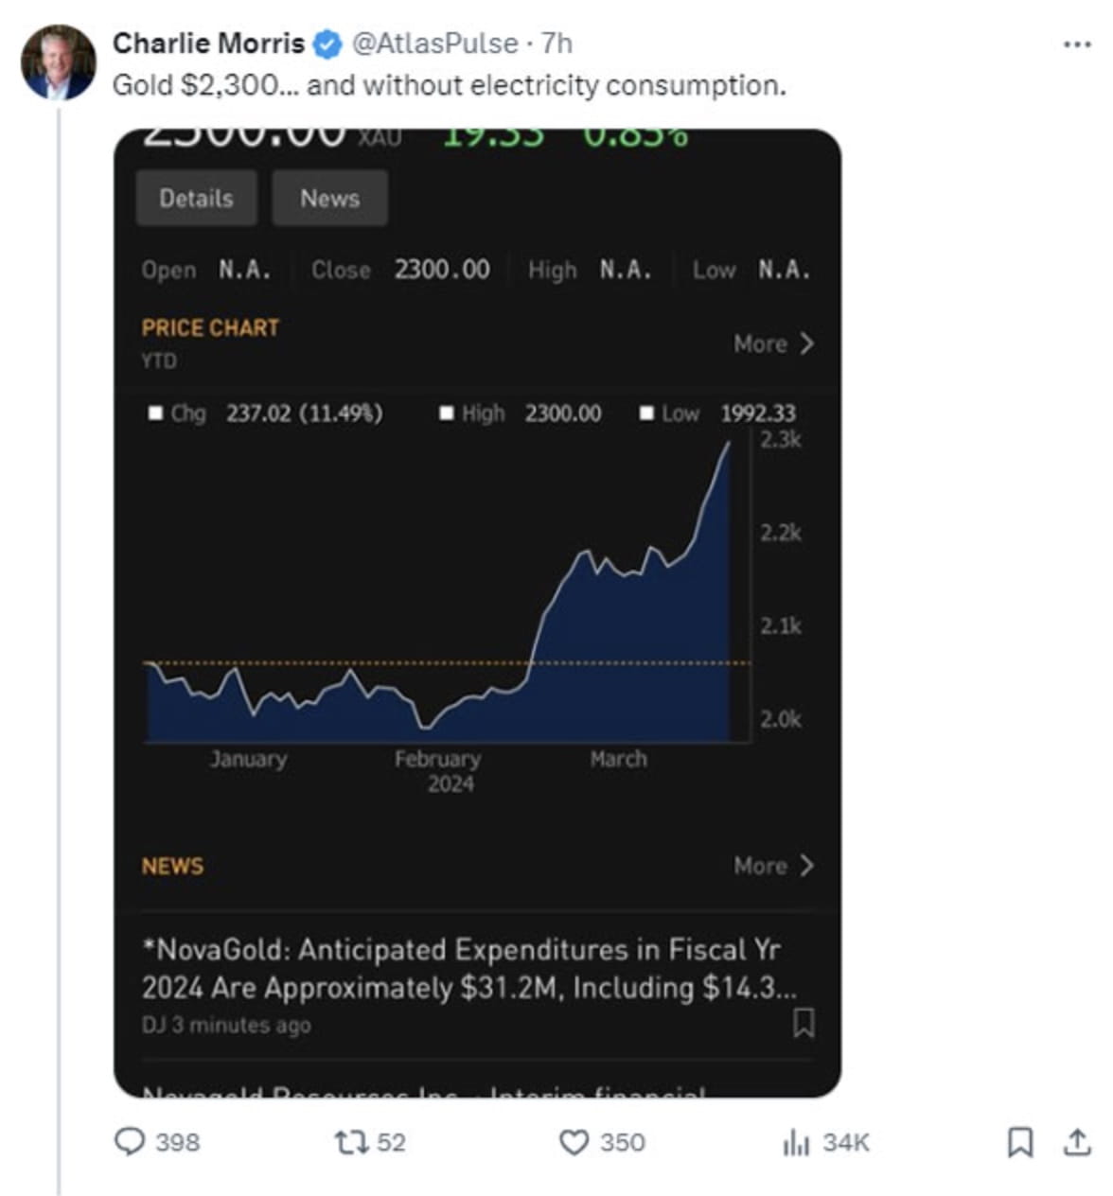
Task: Toggle the Chg legend marker
Action: 153,413
